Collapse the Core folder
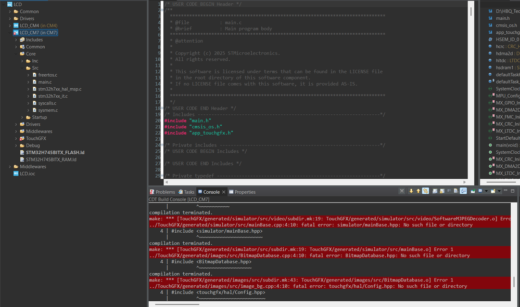Viewport: 520px width, 307px height. point(16,54)
